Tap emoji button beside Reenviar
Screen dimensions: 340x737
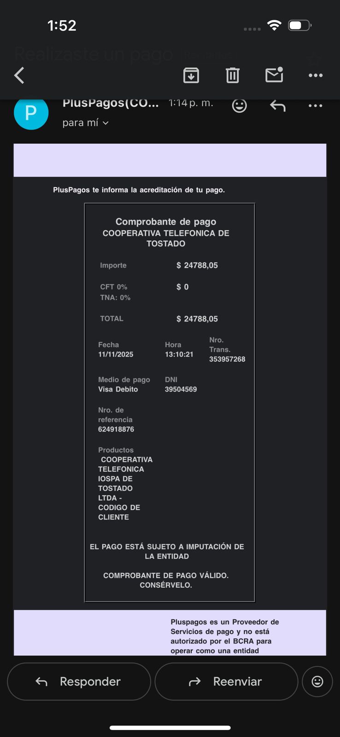point(317,681)
